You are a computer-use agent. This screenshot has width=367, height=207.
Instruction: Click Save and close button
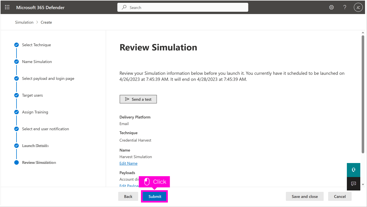305,196
